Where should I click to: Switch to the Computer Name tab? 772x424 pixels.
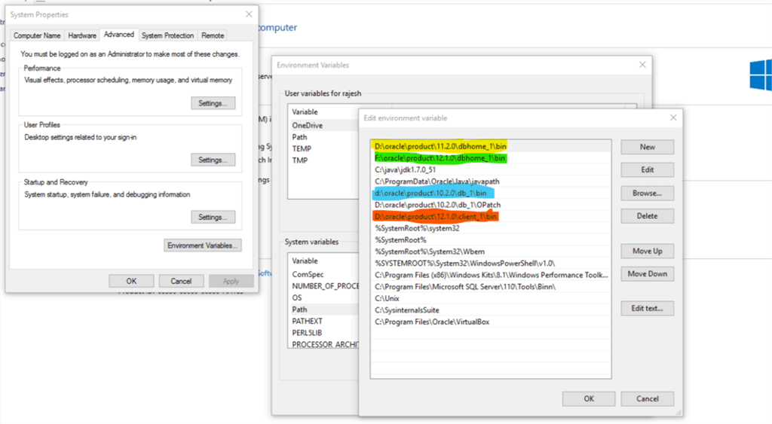pyautogui.click(x=37, y=35)
